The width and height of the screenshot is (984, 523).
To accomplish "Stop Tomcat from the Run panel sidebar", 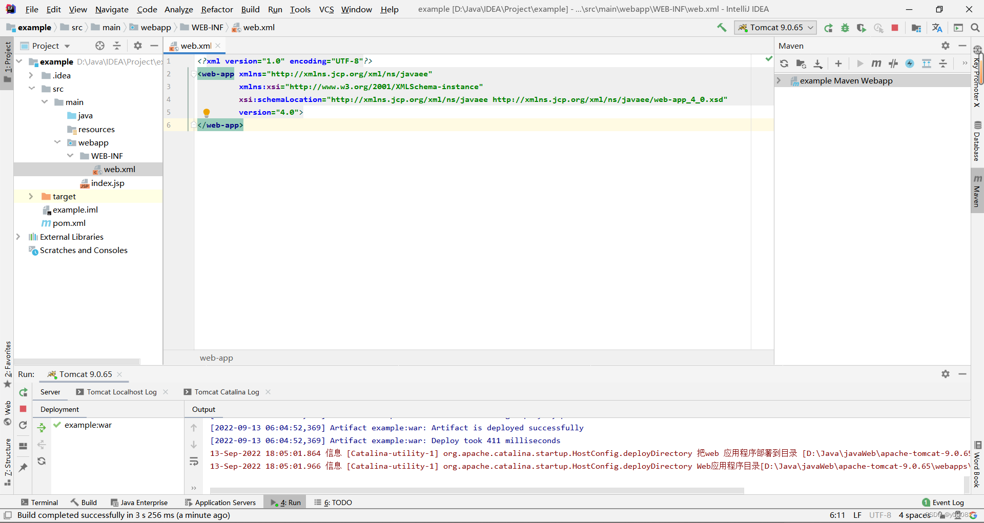I will pos(23,409).
